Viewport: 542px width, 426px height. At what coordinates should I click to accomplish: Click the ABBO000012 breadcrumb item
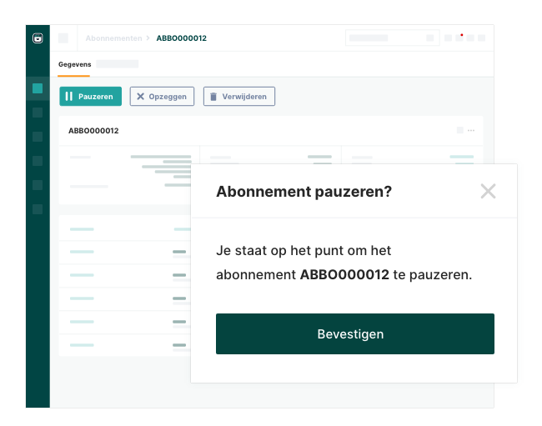pos(181,38)
